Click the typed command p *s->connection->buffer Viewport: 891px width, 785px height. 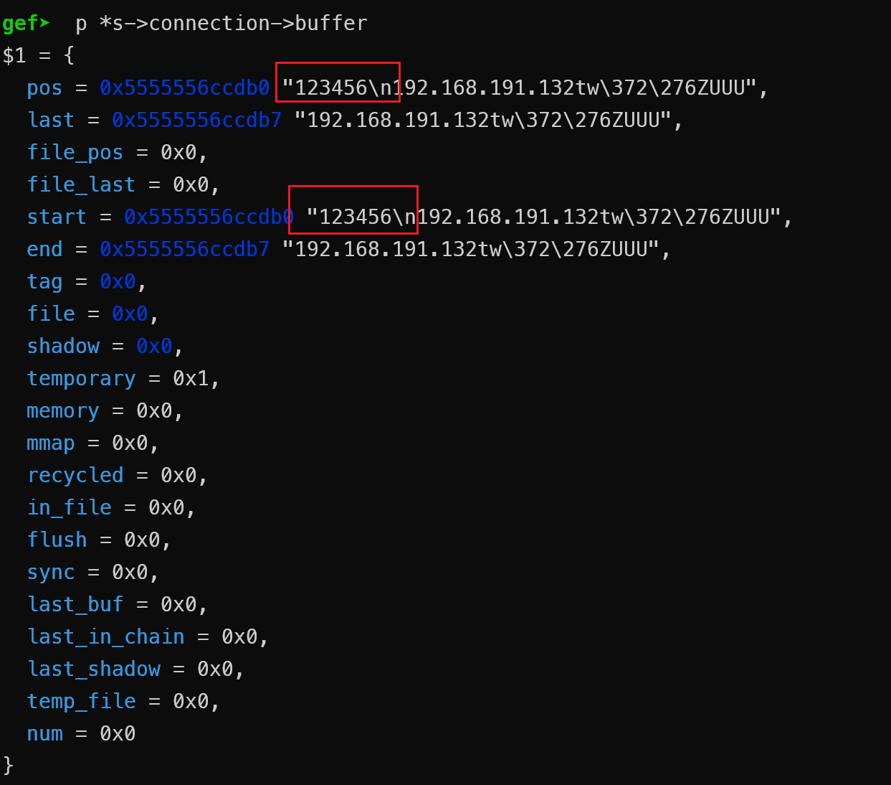[221, 24]
